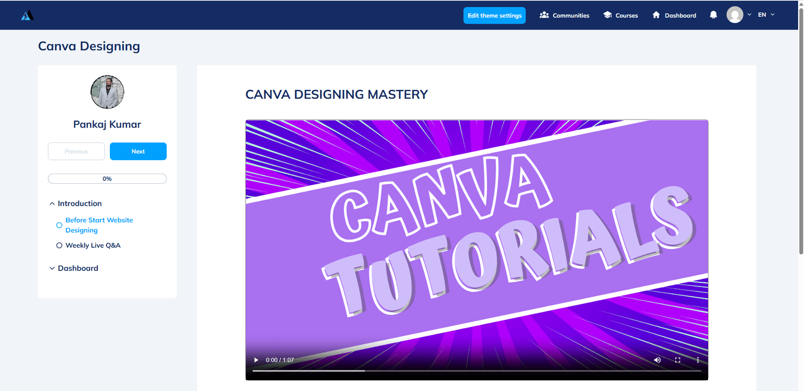Click the Dashboard home icon
The width and height of the screenshot is (804, 391).
click(656, 15)
